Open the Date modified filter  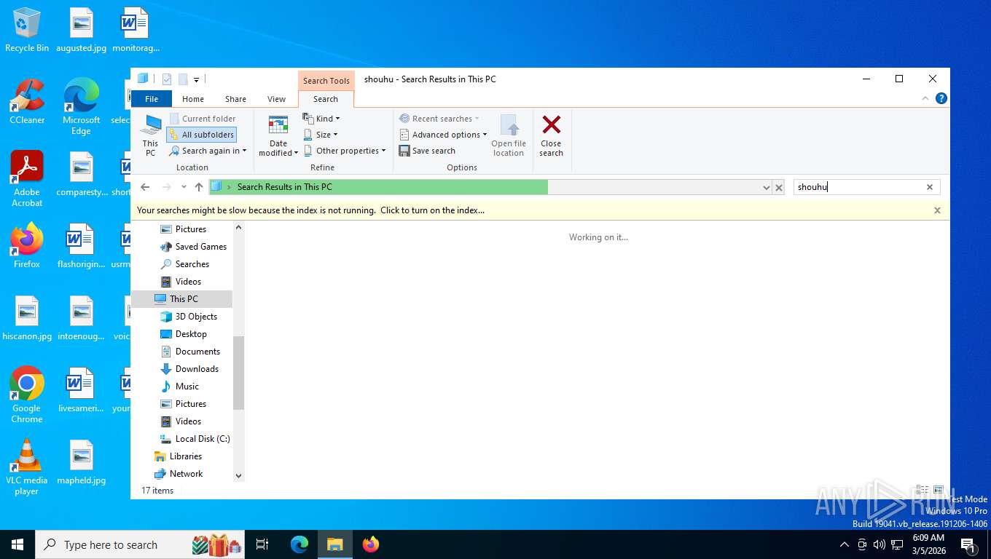[278, 135]
